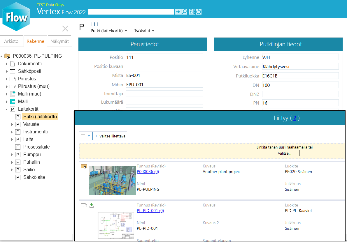Expand the Pumppu tree node
This screenshot has width=347, height=242.
pyautogui.click(x=12, y=155)
